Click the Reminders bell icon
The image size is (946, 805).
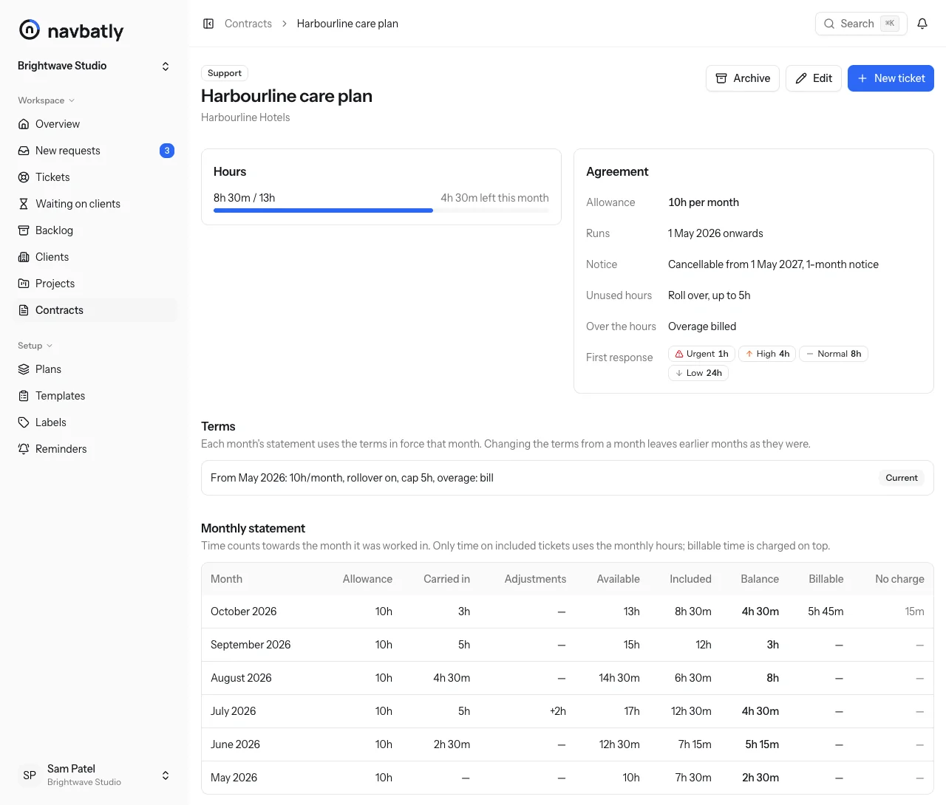24,449
